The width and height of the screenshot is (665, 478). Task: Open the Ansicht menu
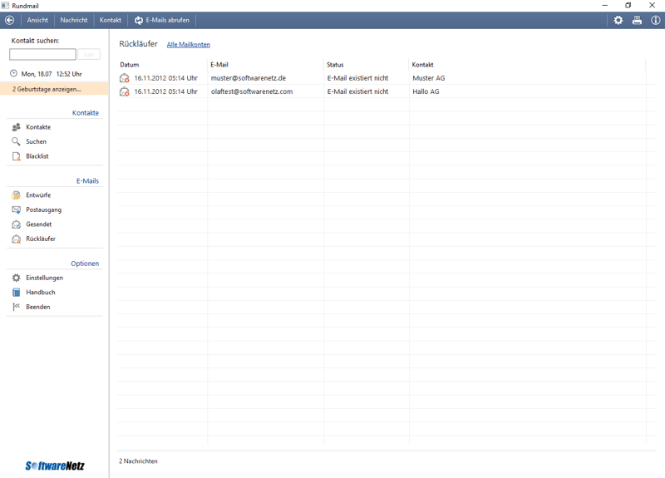37,20
